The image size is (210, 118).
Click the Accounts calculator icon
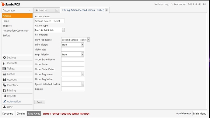(5, 79)
